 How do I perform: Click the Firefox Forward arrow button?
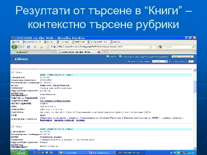(x=20, y=47)
